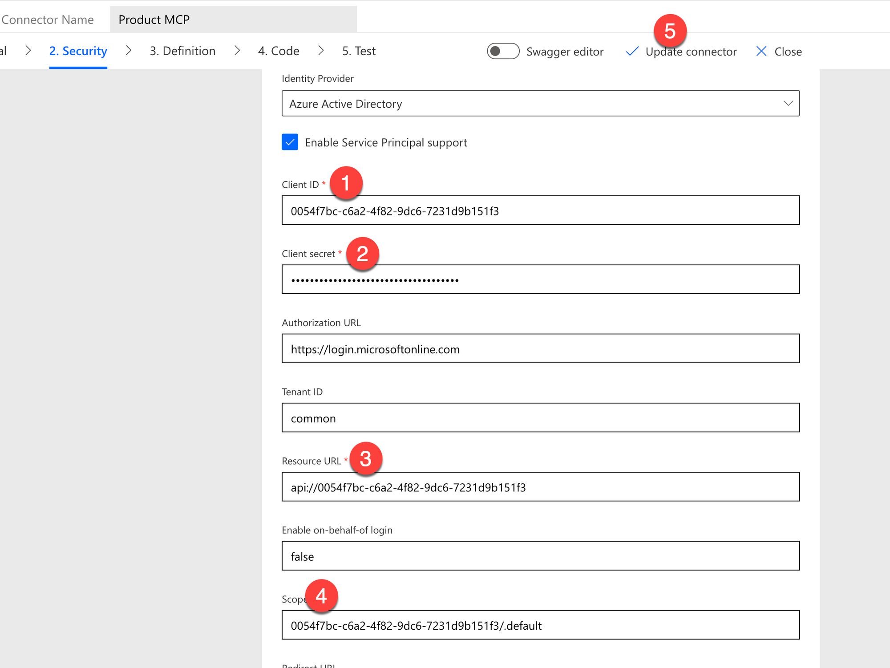890x668 pixels.
Task: Click chevron arrow before Security step
Action: (28, 51)
